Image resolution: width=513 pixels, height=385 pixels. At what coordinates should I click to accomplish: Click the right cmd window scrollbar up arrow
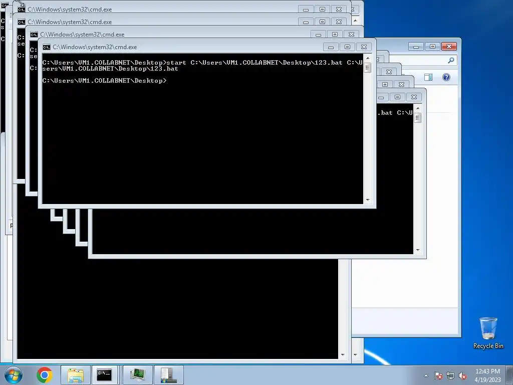tap(418, 108)
